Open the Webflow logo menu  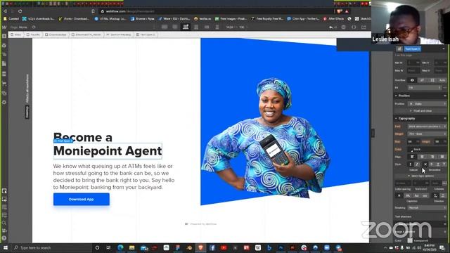[4, 27]
